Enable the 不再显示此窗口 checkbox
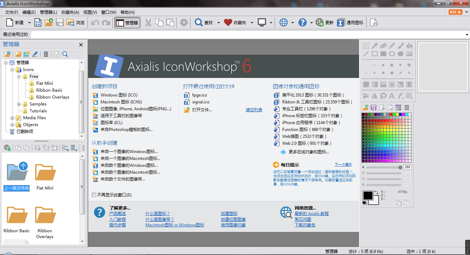The image size is (470, 255). coord(94,195)
